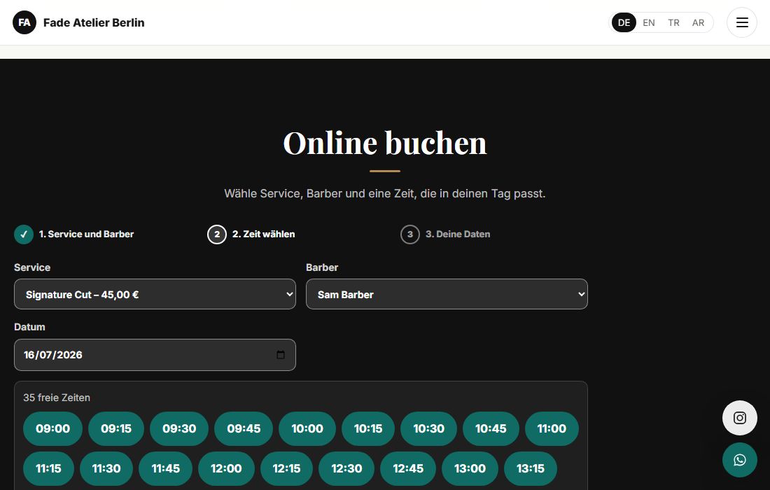Image resolution: width=770 pixels, height=490 pixels.
Task: Open the Service dropdown
Action: (x=155, y=294)
